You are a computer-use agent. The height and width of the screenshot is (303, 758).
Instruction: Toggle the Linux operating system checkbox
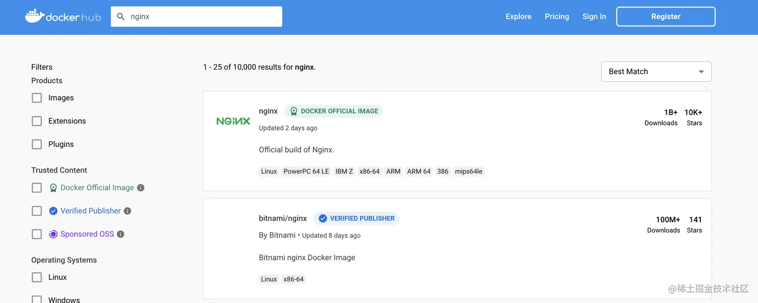[37, 277]
